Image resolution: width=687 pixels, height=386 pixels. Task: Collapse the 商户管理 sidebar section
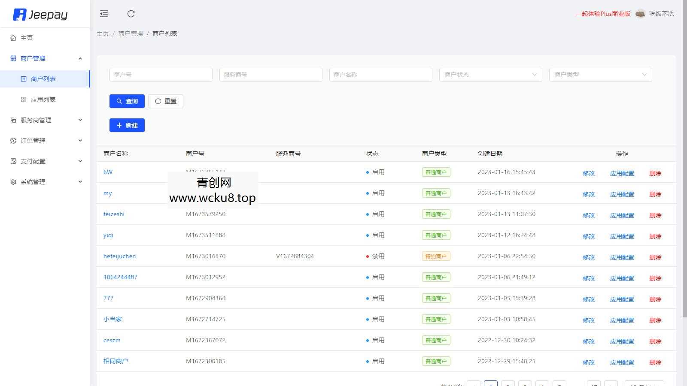click(80, 58)
